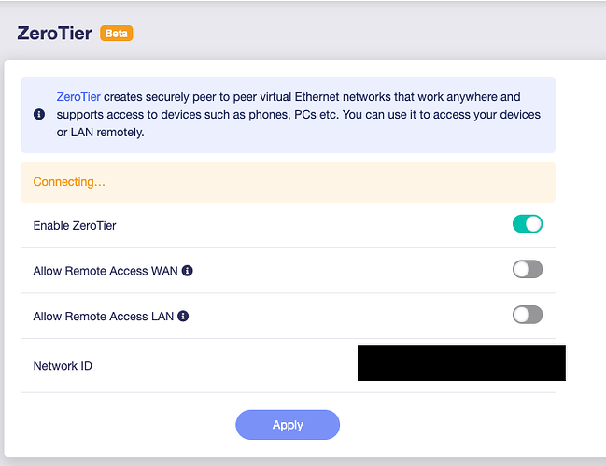Viewport: 606px width, 466px height.
Task: Disable the Enable ZeroTier switch
Action: [528, 224]
